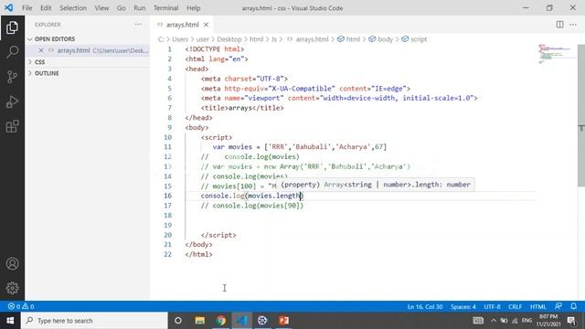Open the Source Control view
Viewport: 585px width, 329px height.
click(x=12, y=77)
